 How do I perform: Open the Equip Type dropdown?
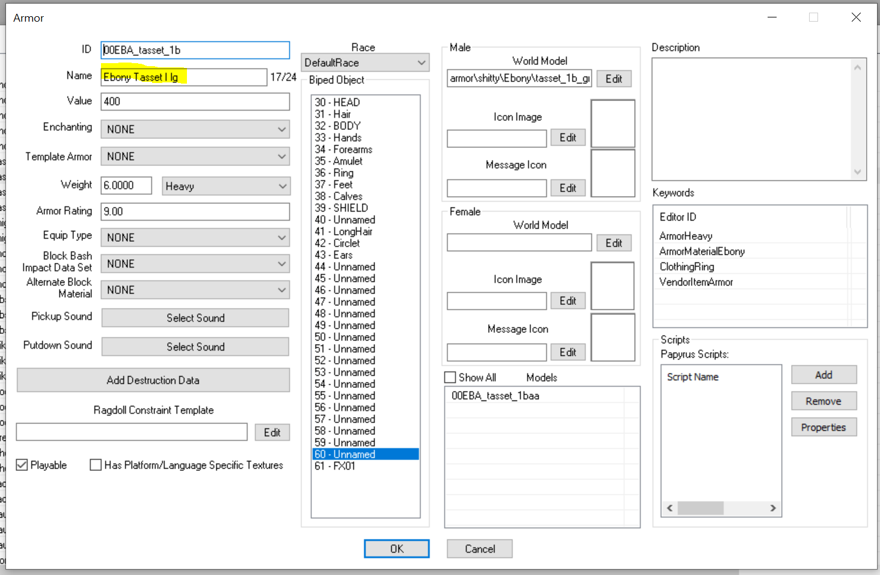coord(195,238)
